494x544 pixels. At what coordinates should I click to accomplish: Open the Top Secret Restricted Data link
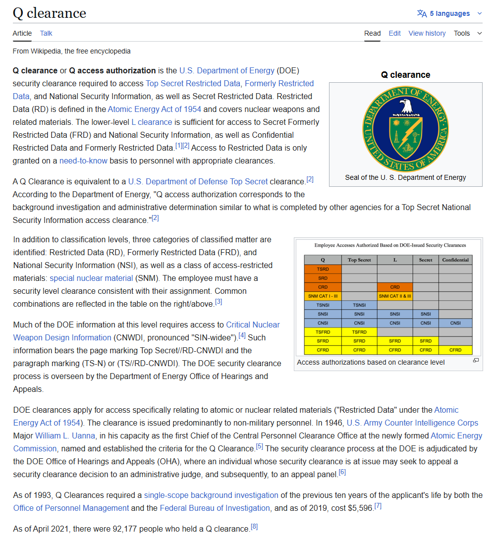click(193, 84)
